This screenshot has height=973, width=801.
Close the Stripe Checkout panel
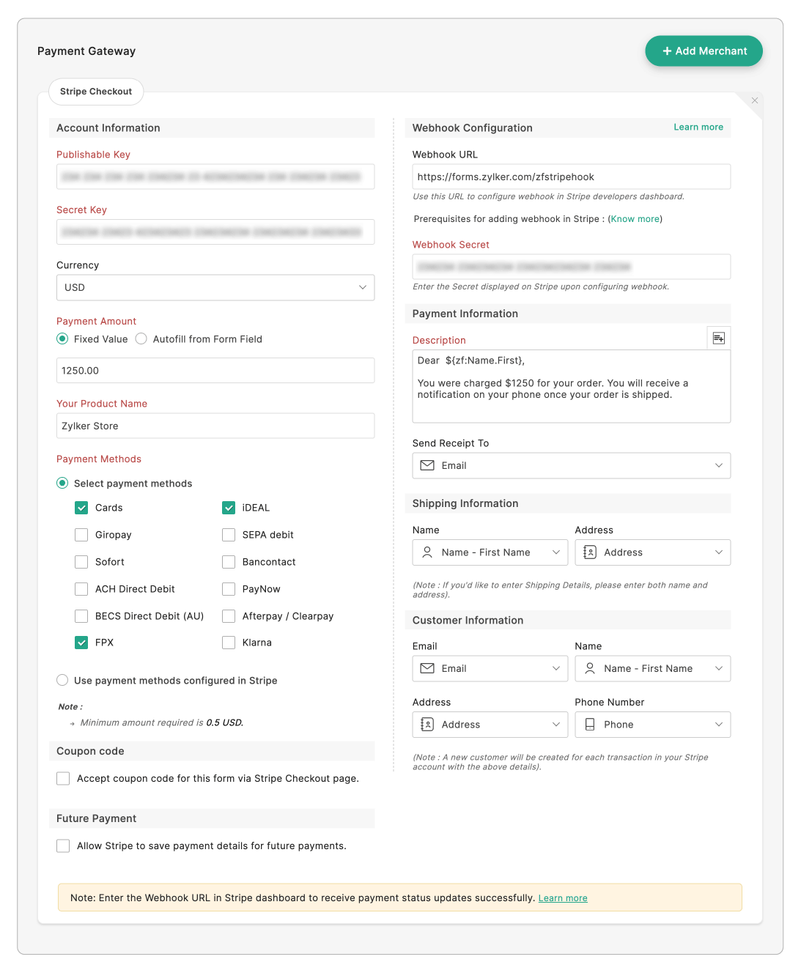pos(754,100)
